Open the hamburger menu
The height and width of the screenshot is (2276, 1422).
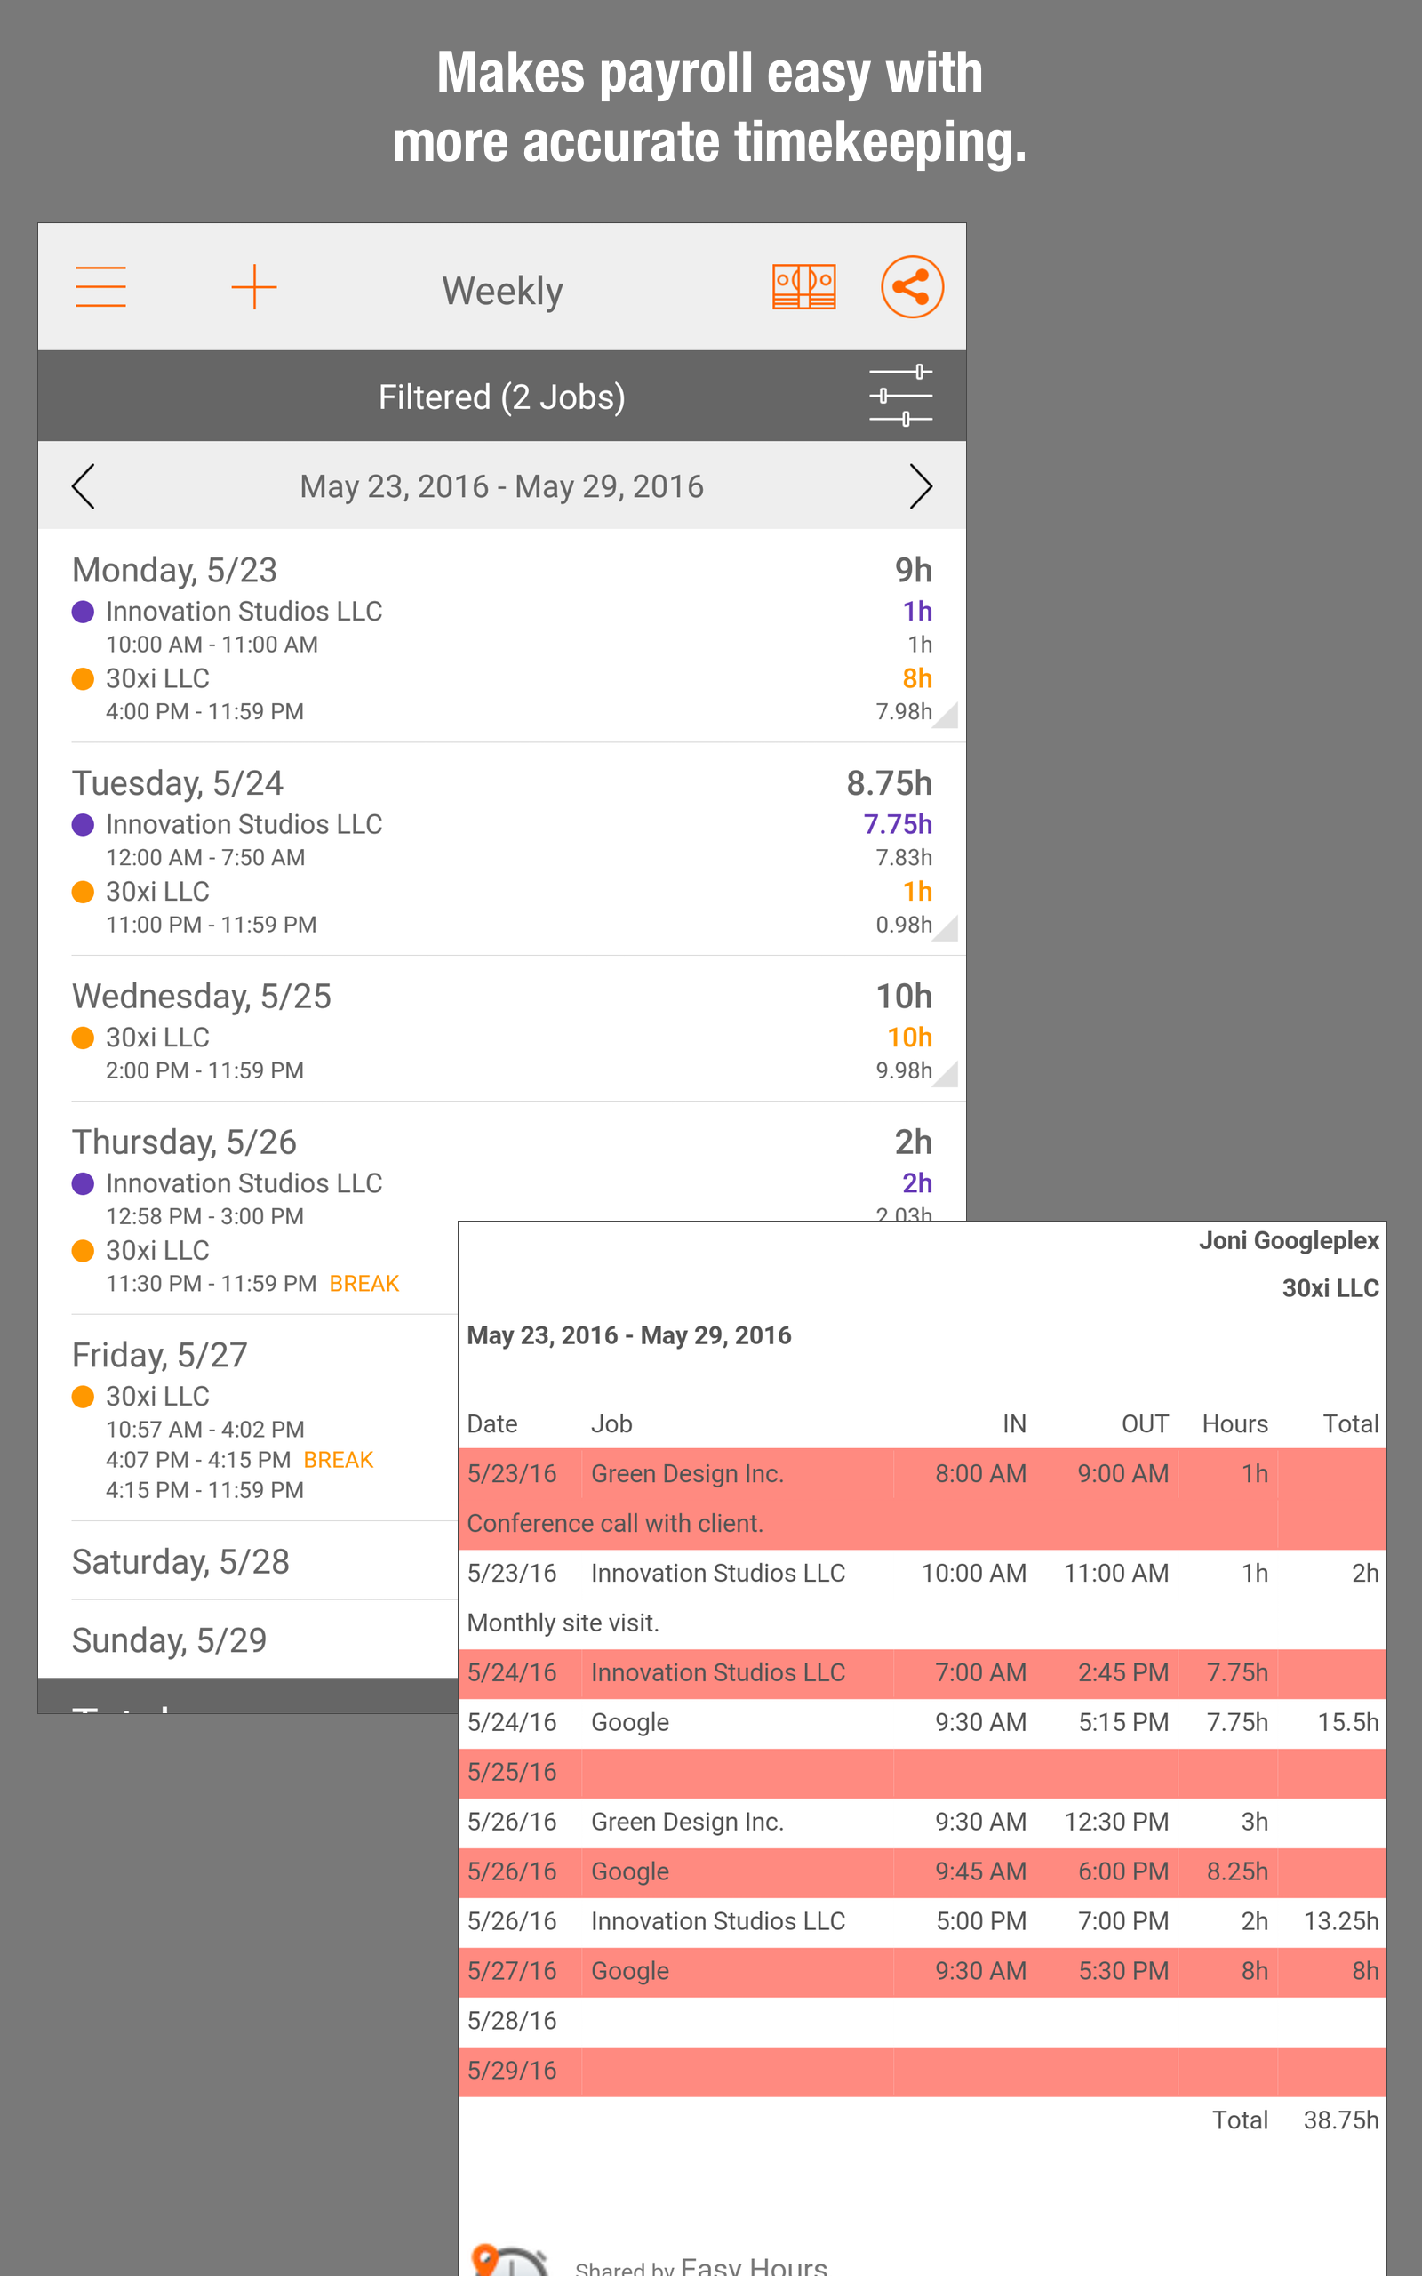(x=100, y=287)
